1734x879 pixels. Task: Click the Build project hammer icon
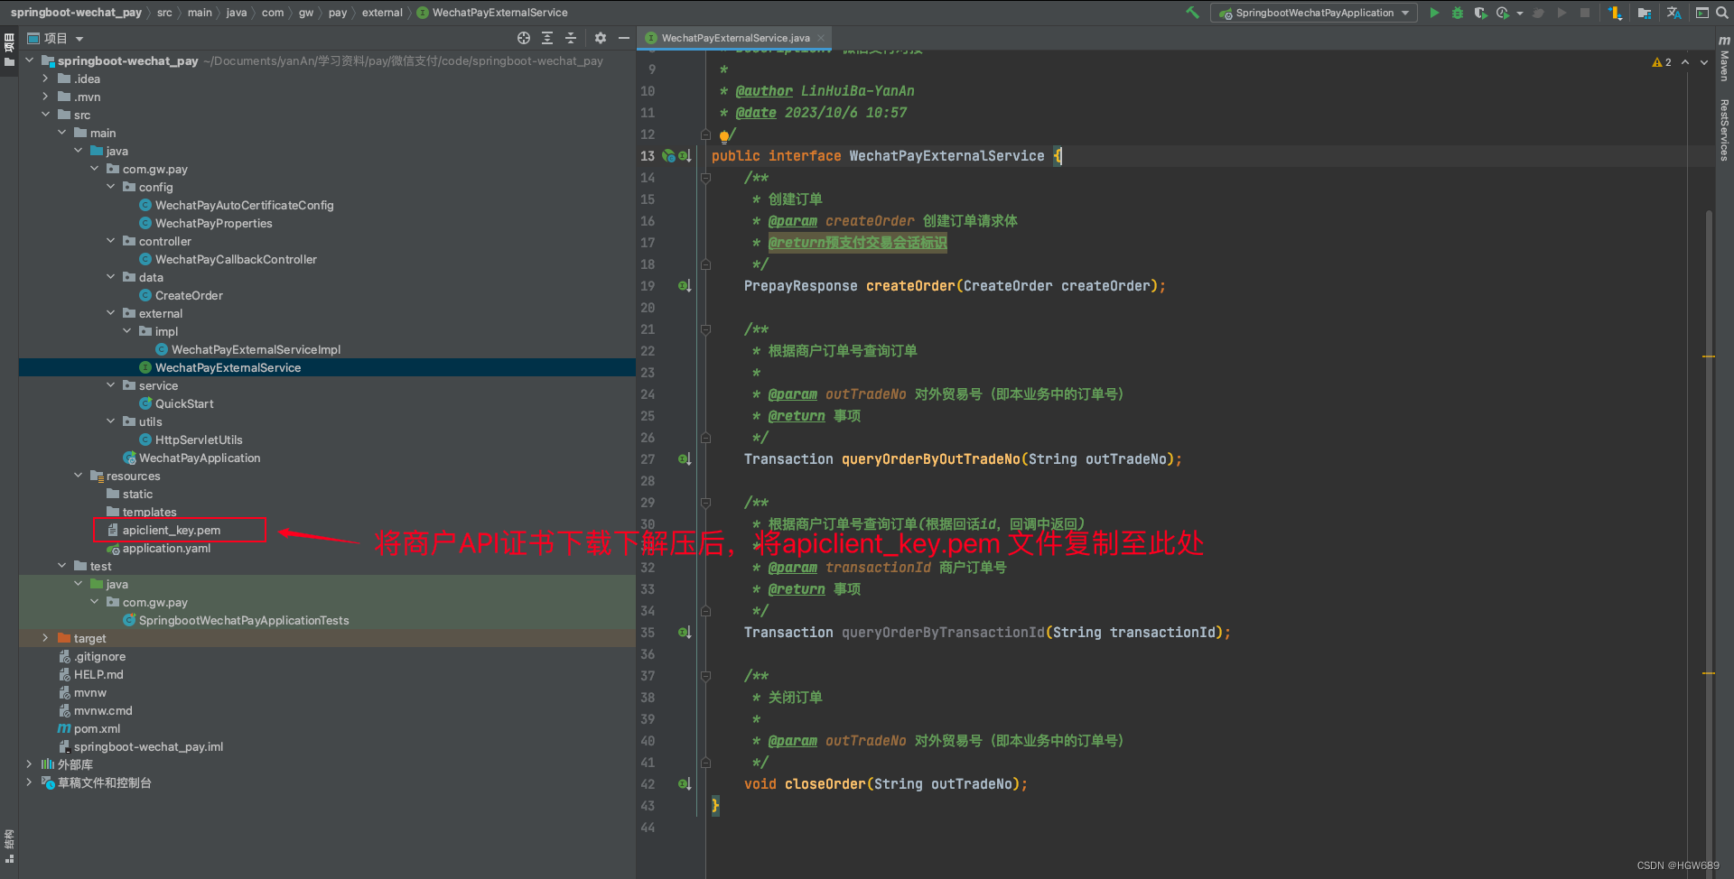(x=1192, y=13)
